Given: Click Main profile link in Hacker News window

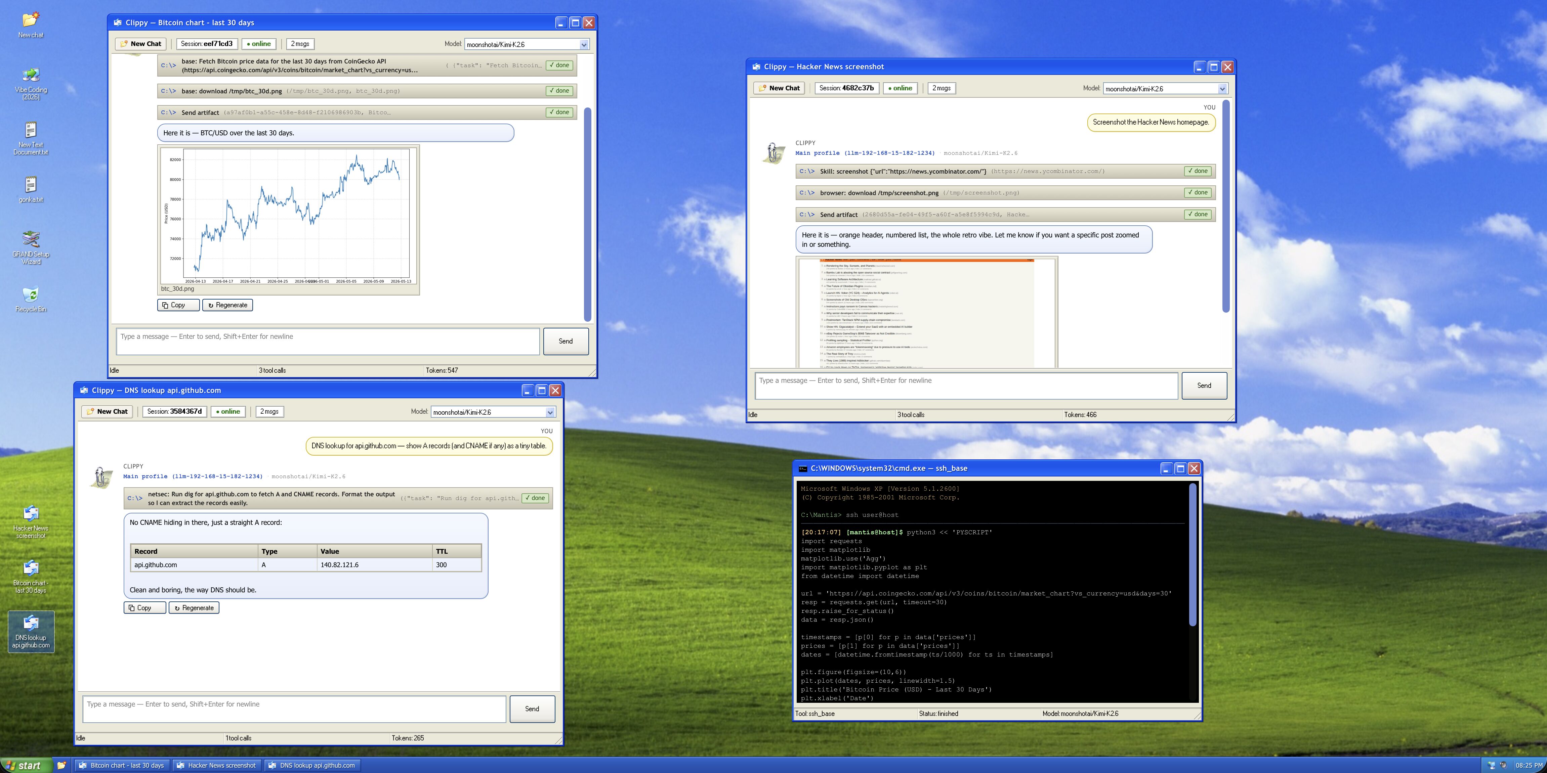Looking at the screenshot, I should click(x=865, y=153).
